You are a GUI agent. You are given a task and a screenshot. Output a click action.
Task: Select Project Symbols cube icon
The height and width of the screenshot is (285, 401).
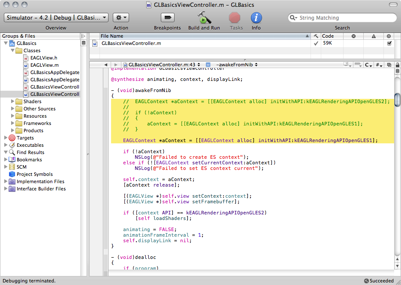(x=12, y=174)
